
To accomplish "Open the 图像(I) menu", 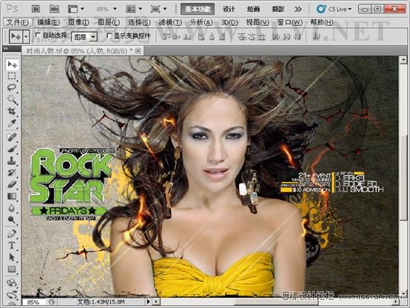I will pyautogui.click(x=78, y=22).
